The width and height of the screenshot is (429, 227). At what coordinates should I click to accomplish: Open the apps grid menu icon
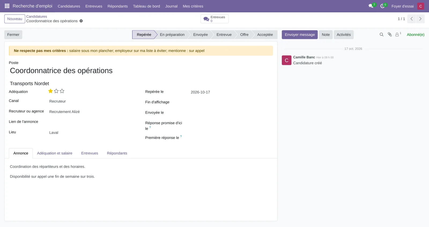pos(7,6)
